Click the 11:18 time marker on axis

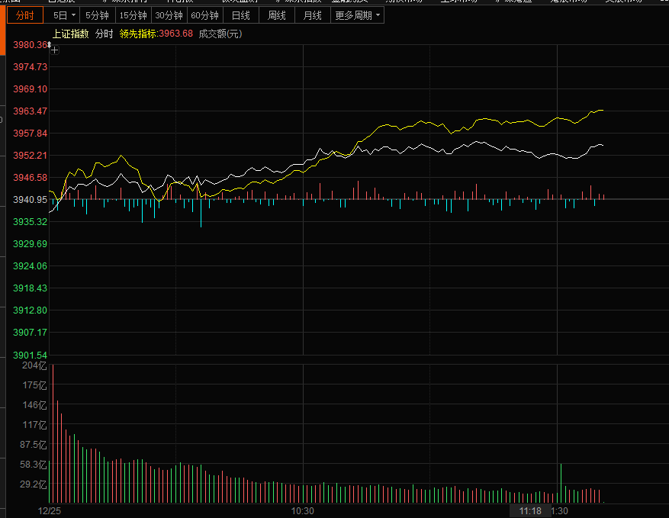530,511
